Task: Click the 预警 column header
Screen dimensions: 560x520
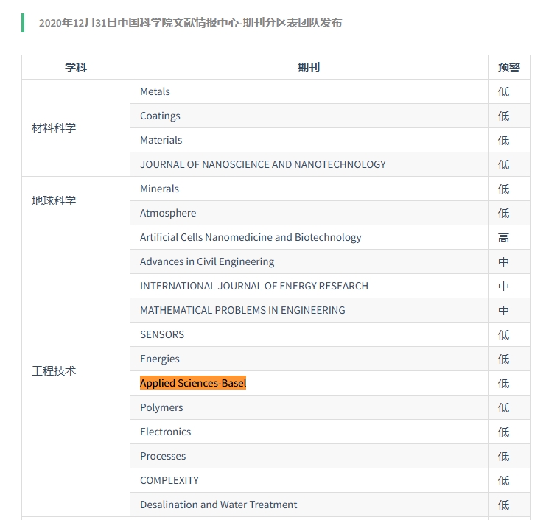Action: click(509, 67)
